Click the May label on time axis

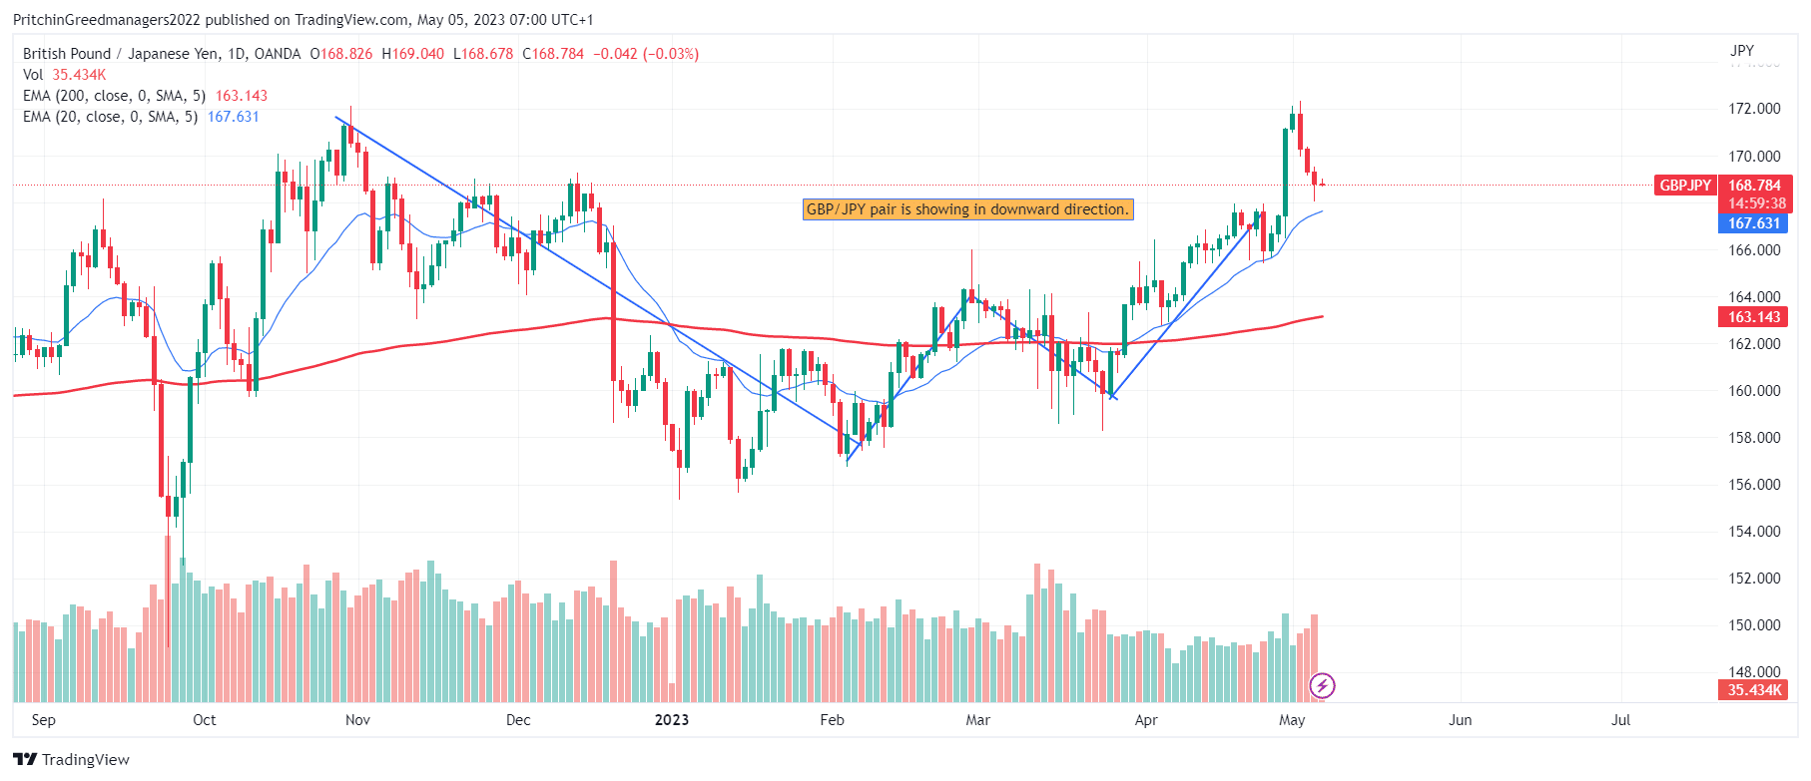coord(1292,720)
